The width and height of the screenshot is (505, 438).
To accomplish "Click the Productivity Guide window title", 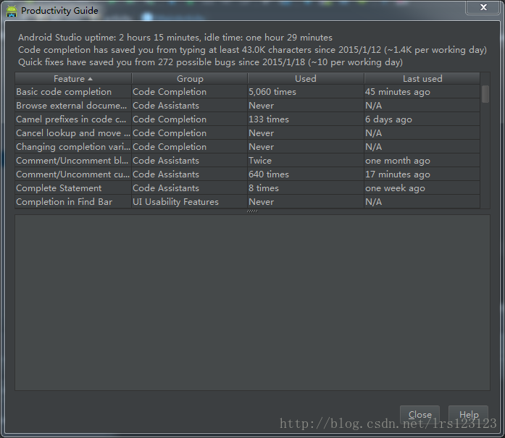I will pos(59,11).
